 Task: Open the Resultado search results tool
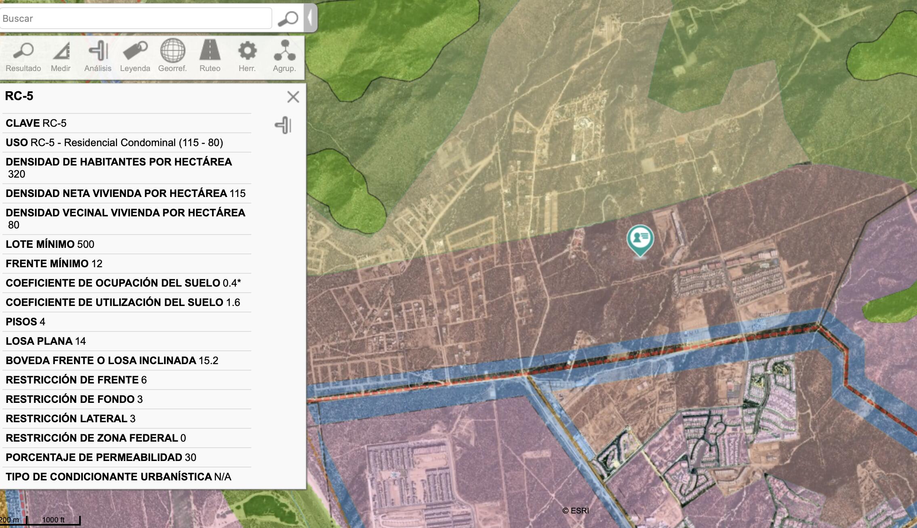coord(23,57)
